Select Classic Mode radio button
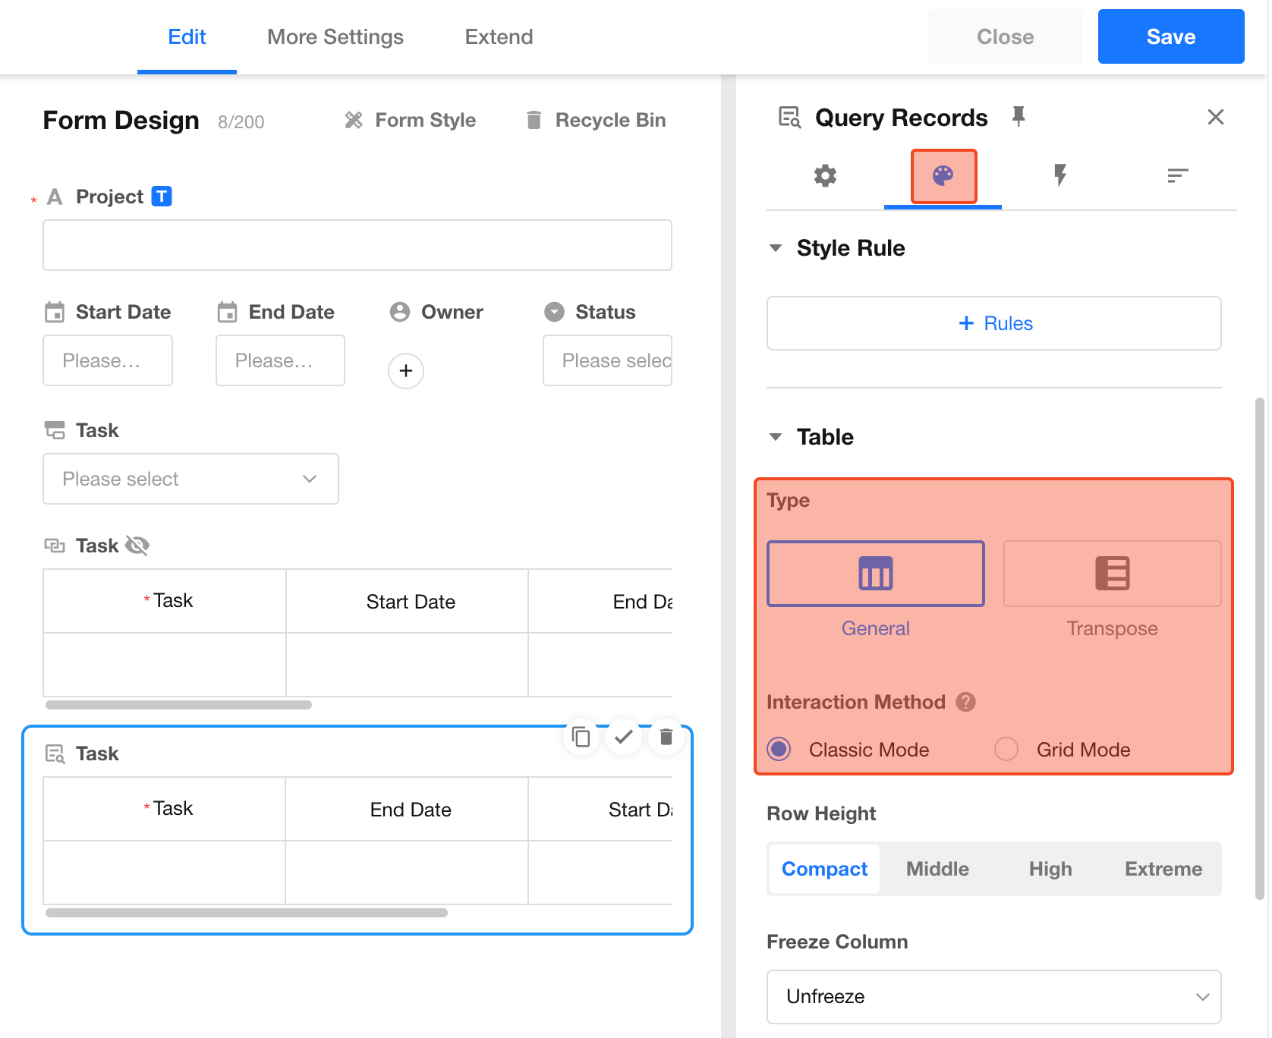This screenshot has width=1272, height=1038. click(779, 749)
